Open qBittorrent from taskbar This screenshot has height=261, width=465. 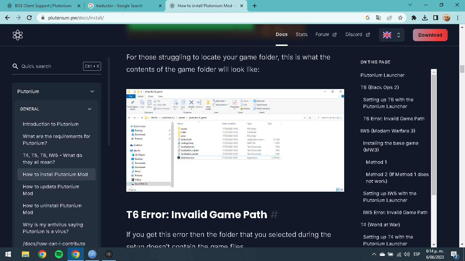(92, 254)
